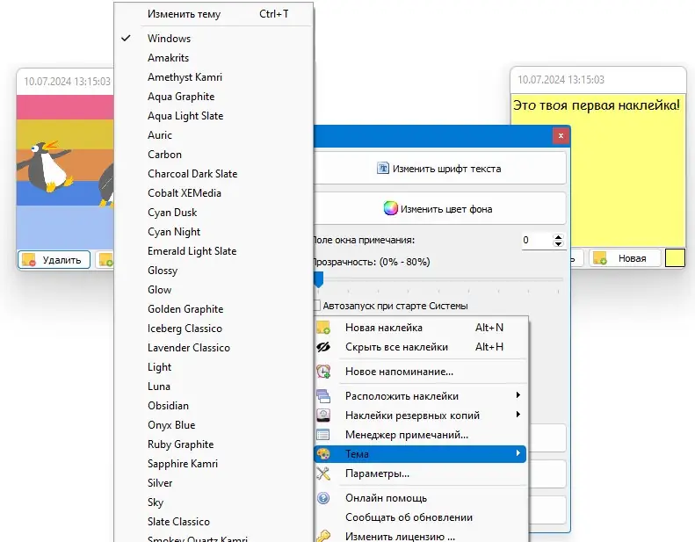Apply the Onyx Blue theme
Viewport: 695px width, 542px height.
(214, 425)
